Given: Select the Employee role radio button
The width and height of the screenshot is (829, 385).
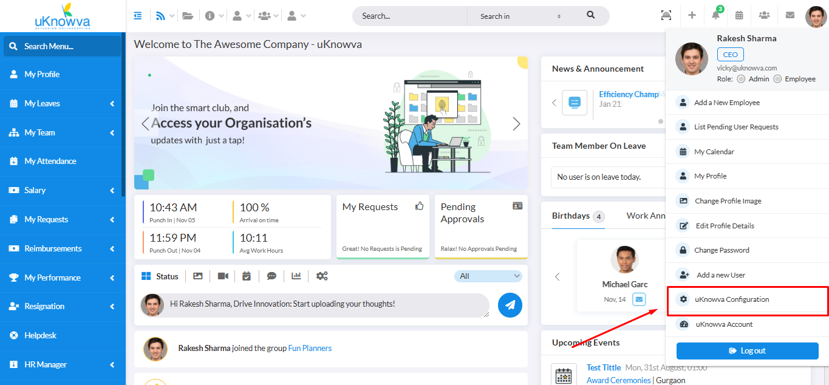Looking at the screenshot, I should [x=777, y=79].
